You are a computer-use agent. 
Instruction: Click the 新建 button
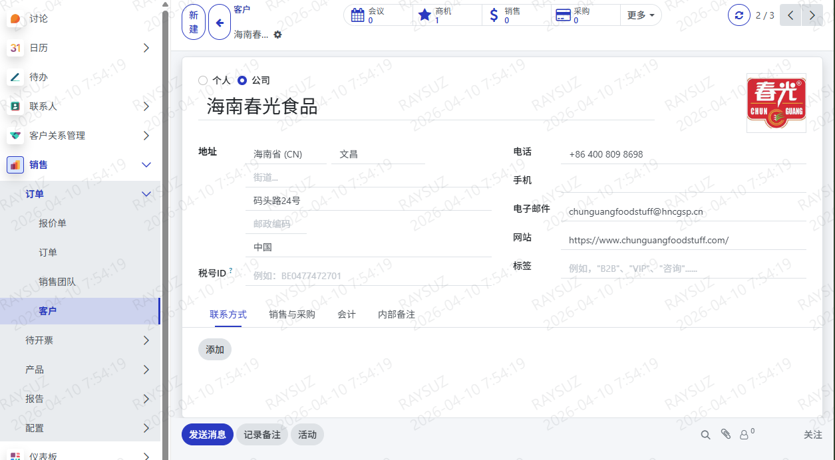tap(194, 22)
